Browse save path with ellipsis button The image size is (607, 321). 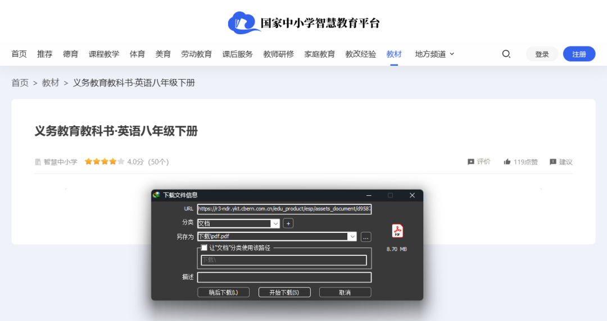click(x=366, y=237)
